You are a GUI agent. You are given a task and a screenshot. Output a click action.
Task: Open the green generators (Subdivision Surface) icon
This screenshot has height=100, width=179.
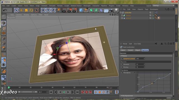tap(91, 10)
